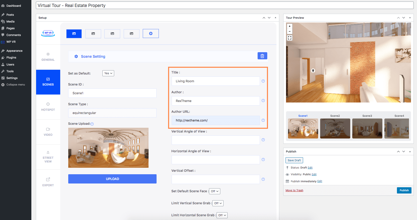Click the Publish button
The image size is (417, 220).
tap(404, 190)
